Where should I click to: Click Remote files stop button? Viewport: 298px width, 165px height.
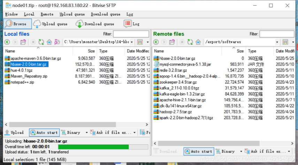point(182,42)
